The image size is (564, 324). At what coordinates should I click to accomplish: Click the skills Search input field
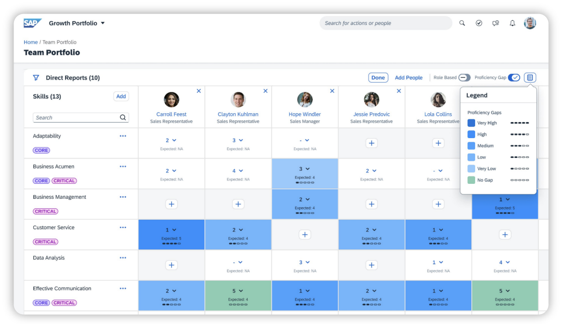(x=81, y=117)
